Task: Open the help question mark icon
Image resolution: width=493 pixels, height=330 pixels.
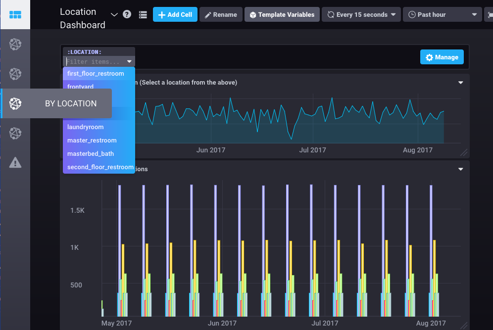Action: coord(127,14)
